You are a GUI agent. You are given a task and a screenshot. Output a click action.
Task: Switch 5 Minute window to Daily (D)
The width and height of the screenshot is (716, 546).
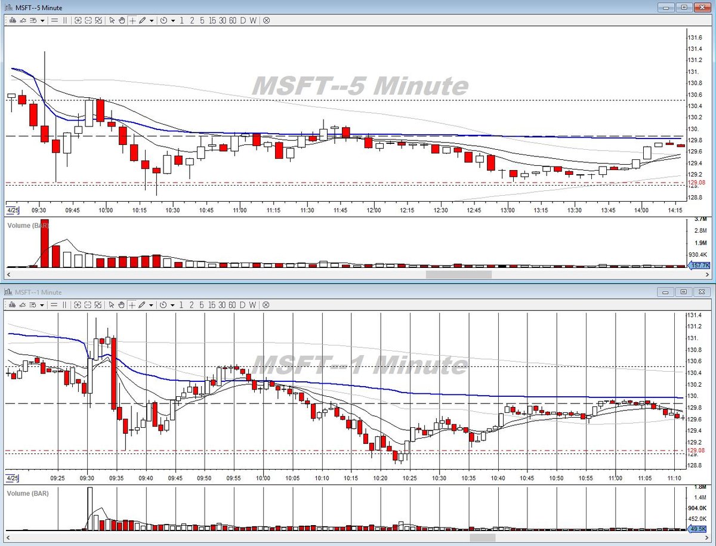243,20
